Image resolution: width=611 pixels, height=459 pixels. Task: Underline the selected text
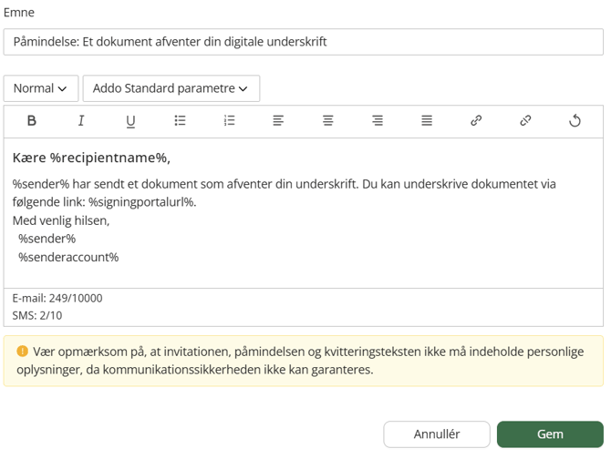tap(130, 121)
